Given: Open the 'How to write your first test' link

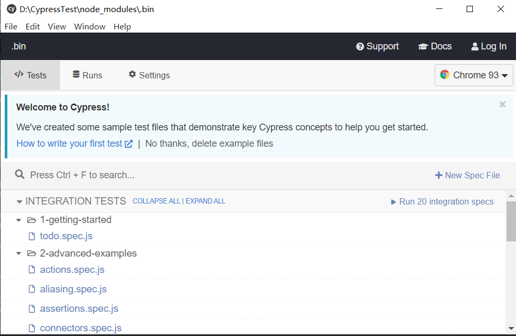Looking at the screenshot, I should point(69,144).
